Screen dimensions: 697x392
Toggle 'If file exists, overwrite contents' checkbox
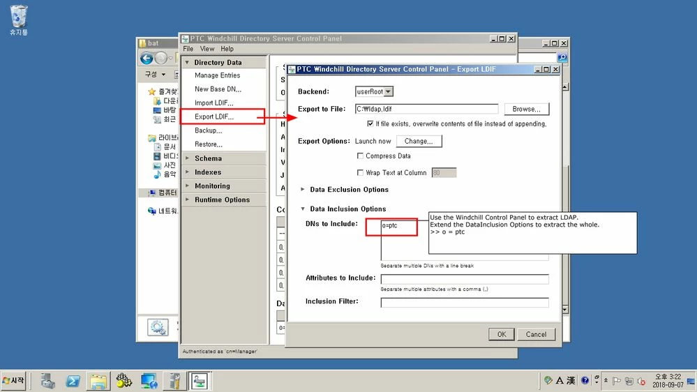(370, 123)
